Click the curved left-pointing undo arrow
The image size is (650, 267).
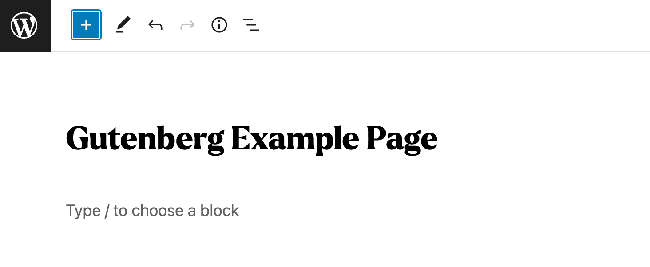click(x=155, y=25)
